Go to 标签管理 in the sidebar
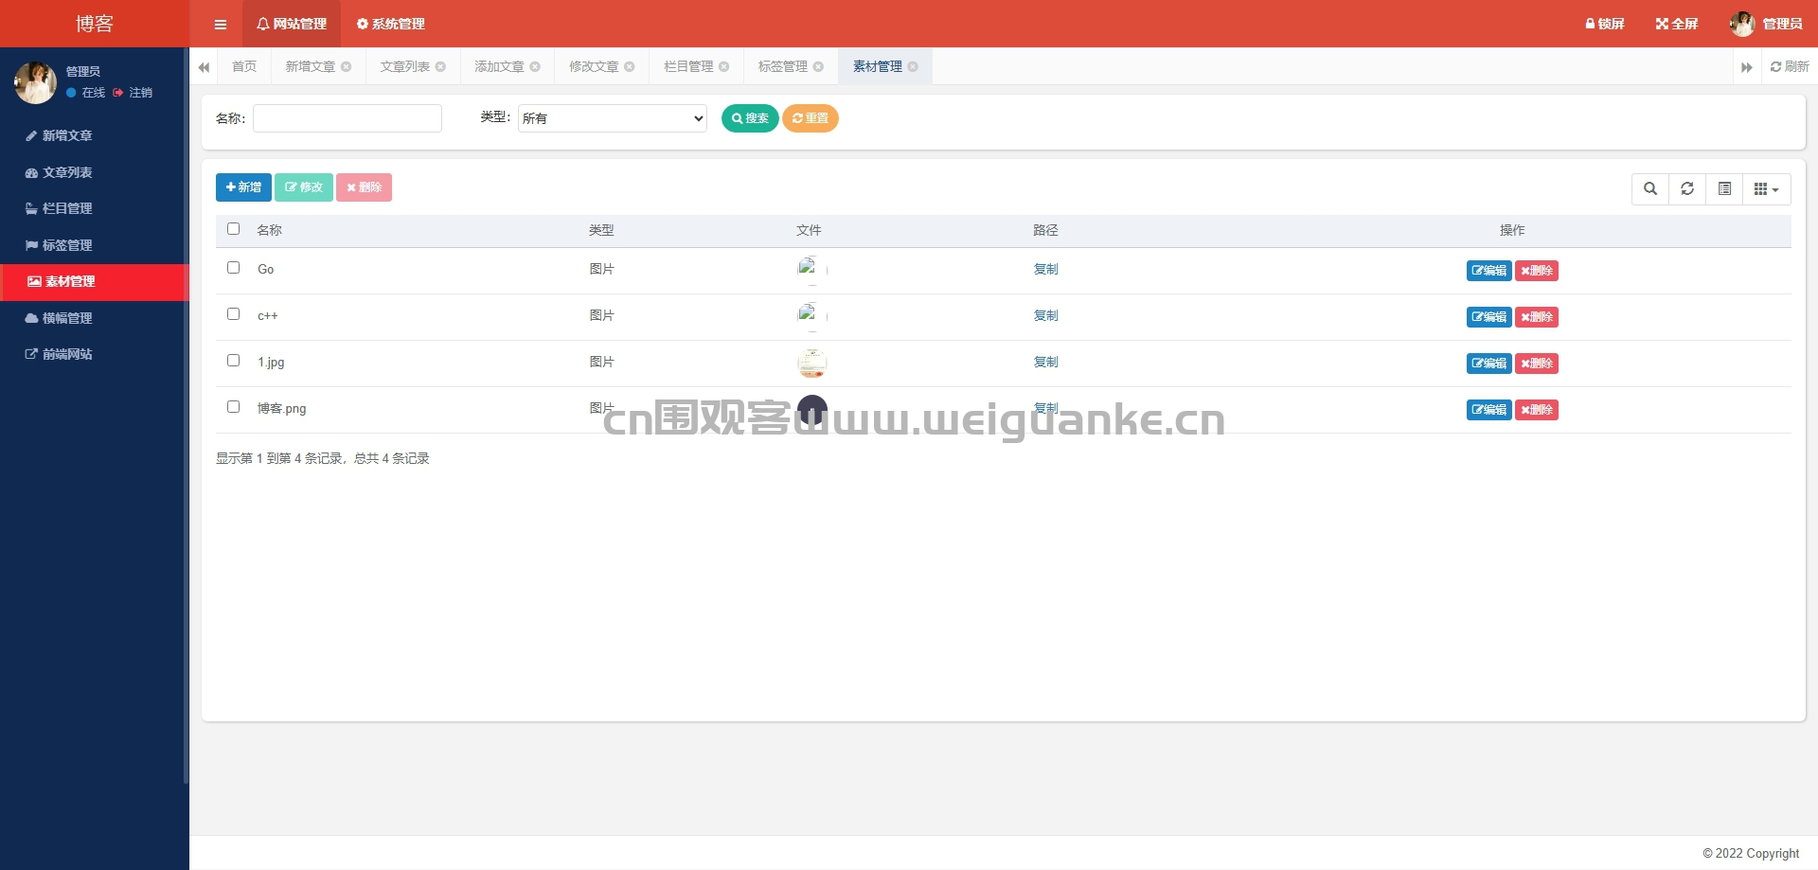The height and width of the screenshot is (870, 1818). point(68,244)
